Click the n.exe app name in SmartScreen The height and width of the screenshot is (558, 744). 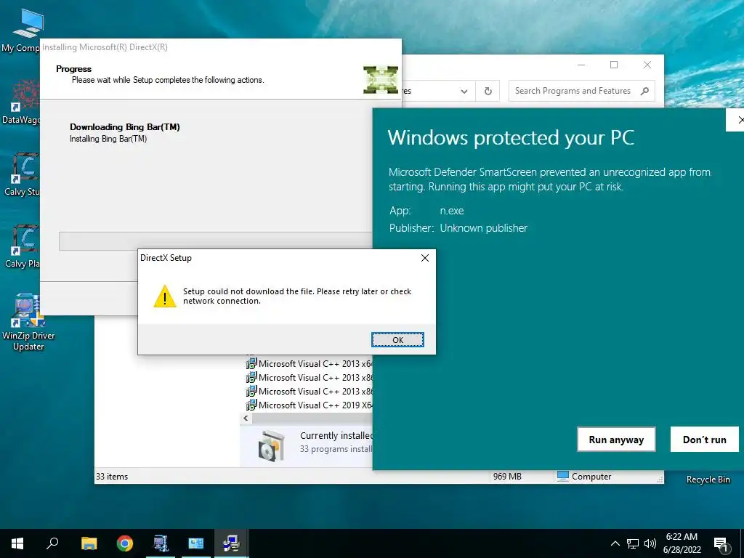(x=452, y=211)
